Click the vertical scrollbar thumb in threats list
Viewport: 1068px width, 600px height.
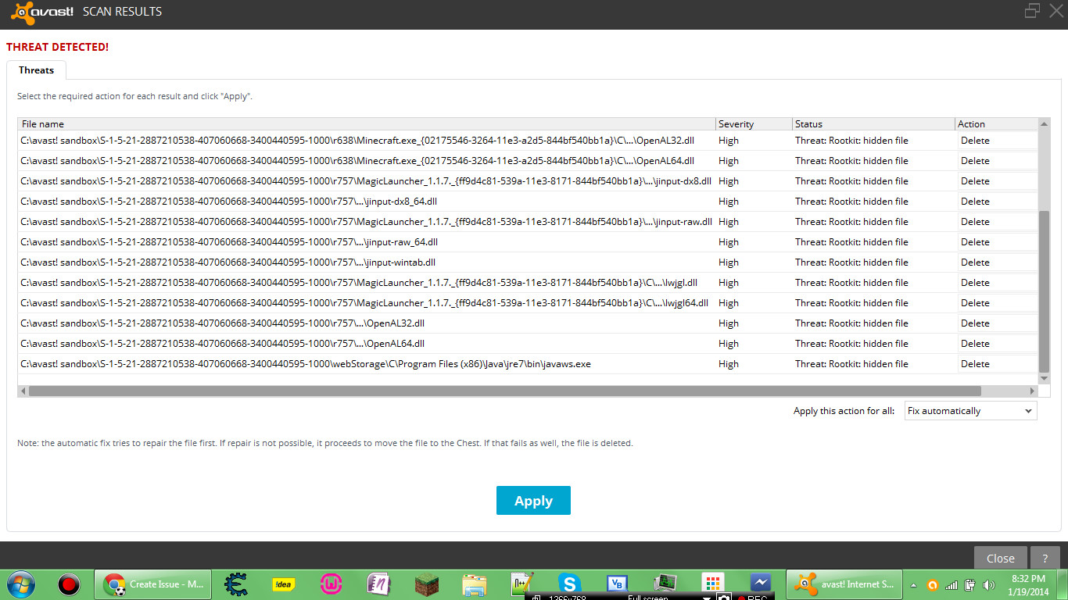coord(1044,291)
